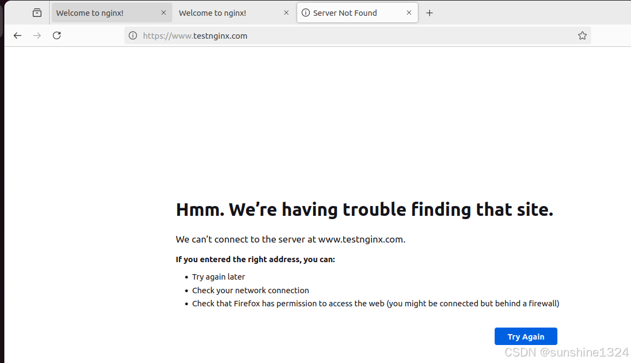Screen dimensions: 631x363
Task: Reload the current page
Action: (57, 35)
